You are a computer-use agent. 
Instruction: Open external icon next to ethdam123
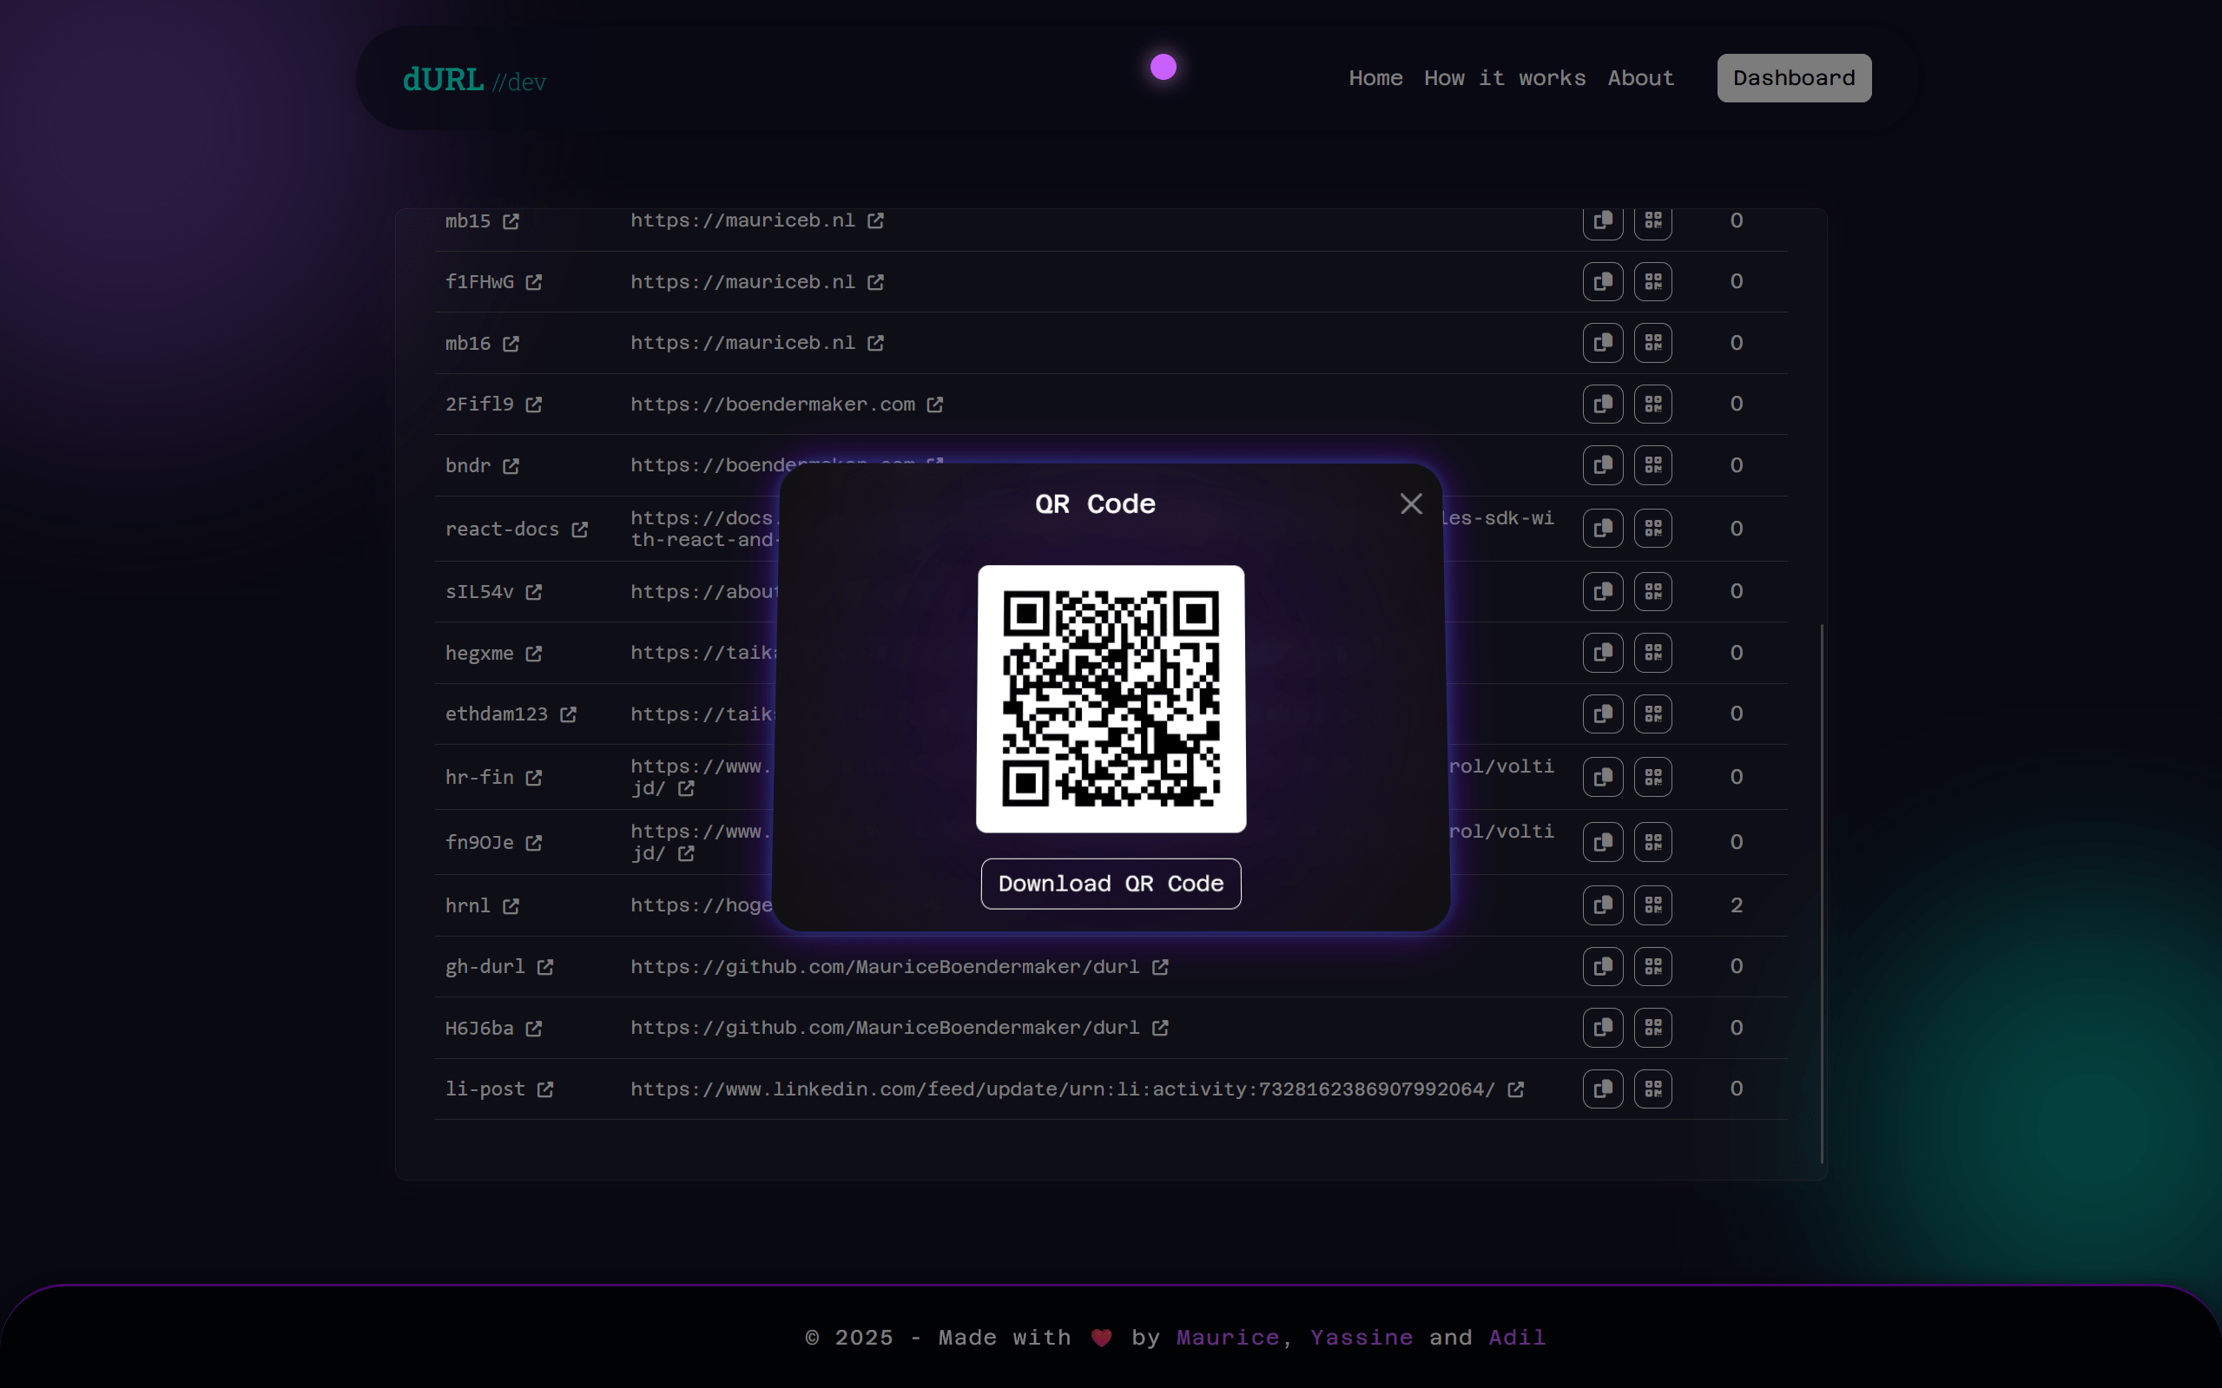click(569, 714)
